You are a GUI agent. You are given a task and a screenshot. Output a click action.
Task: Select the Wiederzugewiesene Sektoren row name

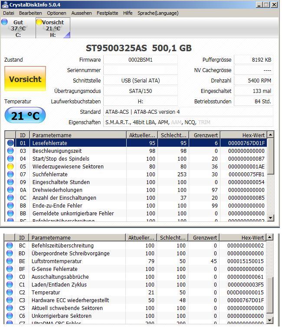coord(68,167)
